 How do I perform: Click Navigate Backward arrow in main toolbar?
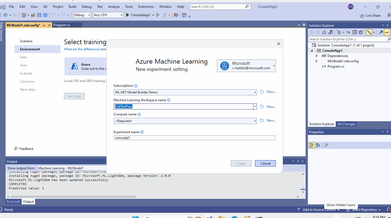[x=6, y=15]
